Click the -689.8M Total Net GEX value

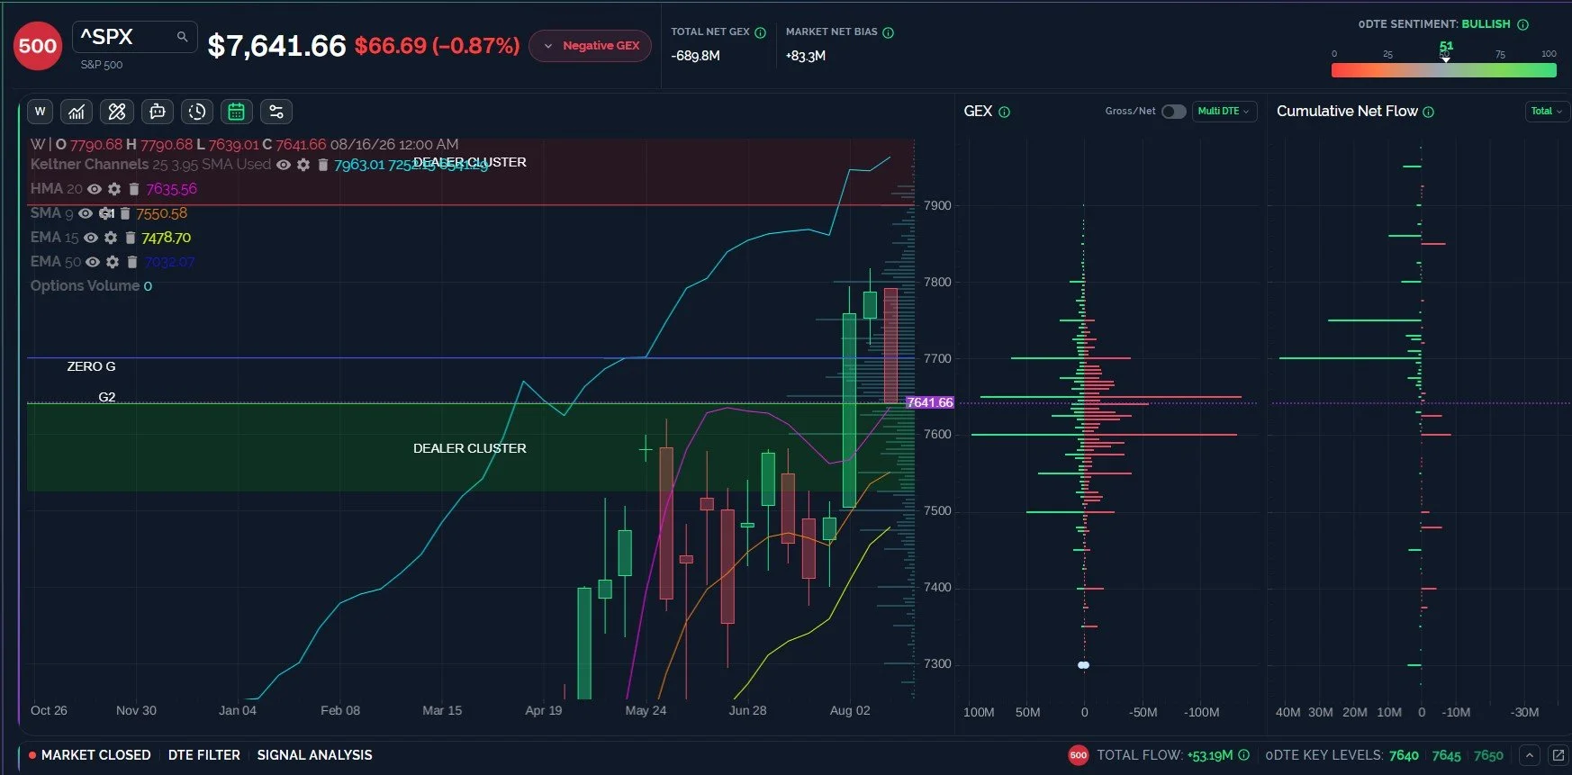point(696,56)
